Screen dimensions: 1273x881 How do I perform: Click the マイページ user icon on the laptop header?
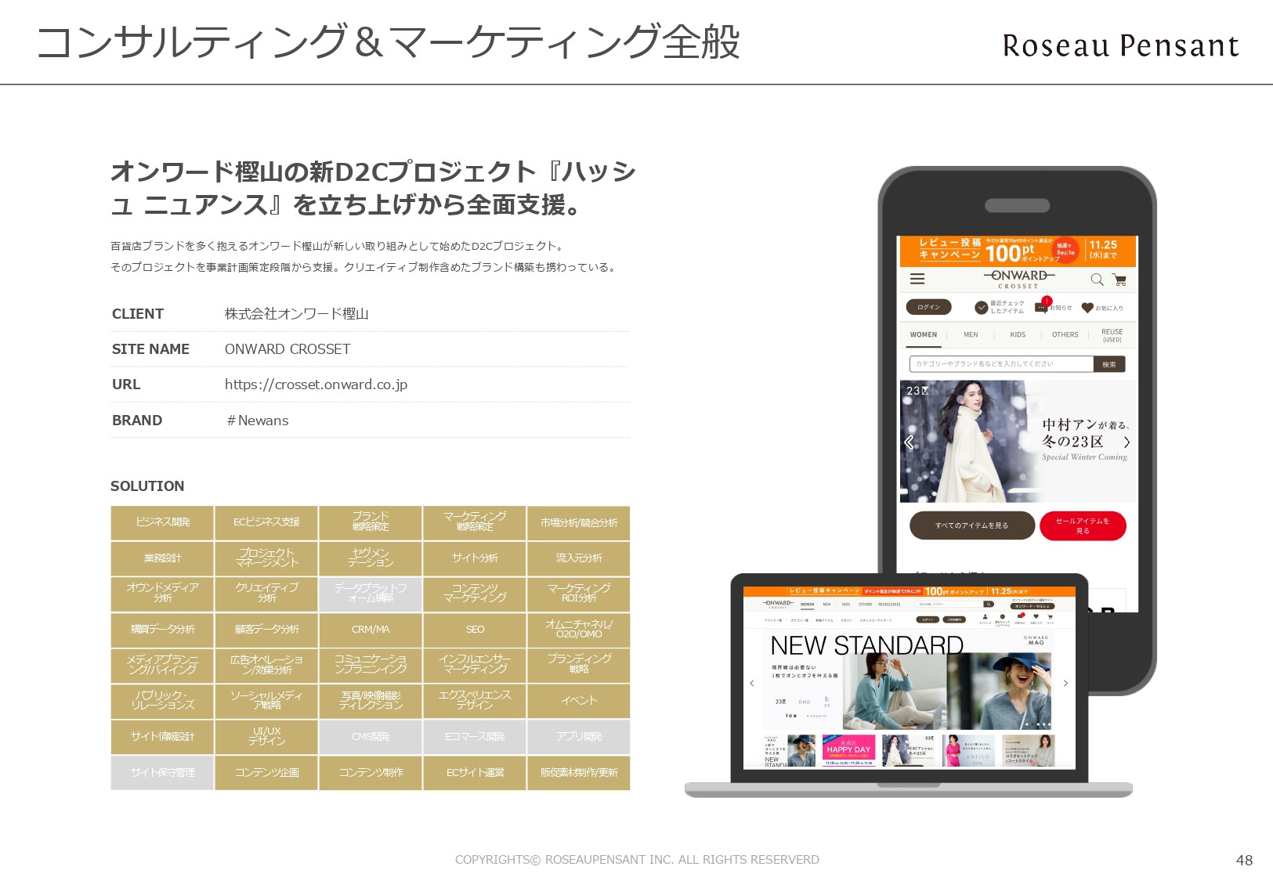pyautogui.click(x=984, y=616)
